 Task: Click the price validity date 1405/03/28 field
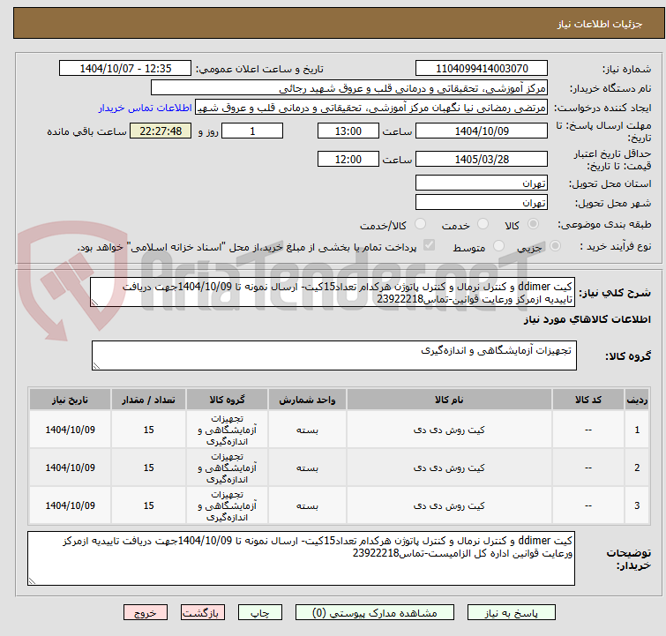(x=482, y=160)
